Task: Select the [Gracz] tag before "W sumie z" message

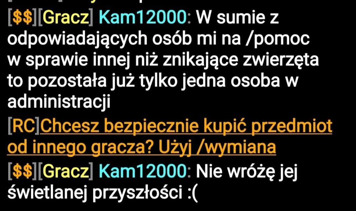Action: (x=66, y=18)
